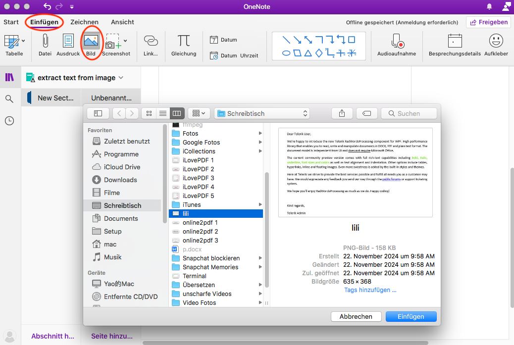The height and width of the screenshot is (345, 514).
Task: Open Besprechungsdetails calendar icon
Action: 455,41
